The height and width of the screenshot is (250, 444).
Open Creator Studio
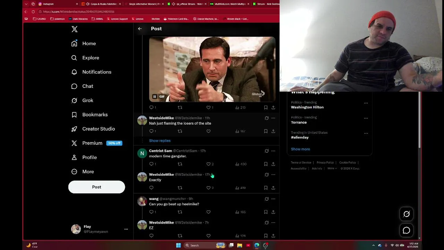(x=93, y=129)
